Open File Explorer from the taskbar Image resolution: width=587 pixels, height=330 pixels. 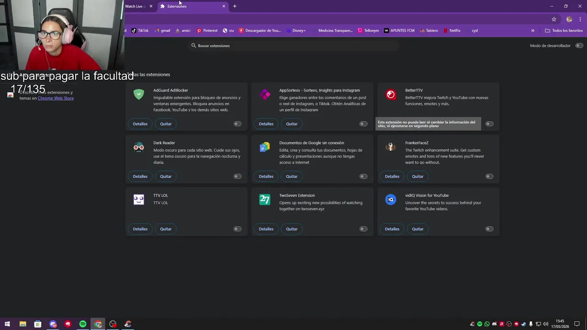(x=22, y=324)
